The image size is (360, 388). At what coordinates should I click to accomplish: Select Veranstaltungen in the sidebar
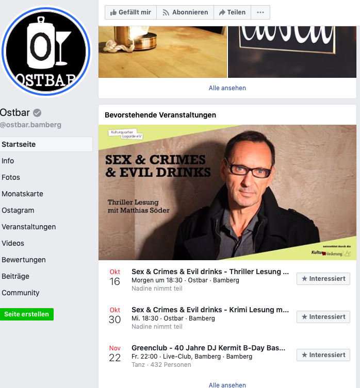[x=28, y=227]
